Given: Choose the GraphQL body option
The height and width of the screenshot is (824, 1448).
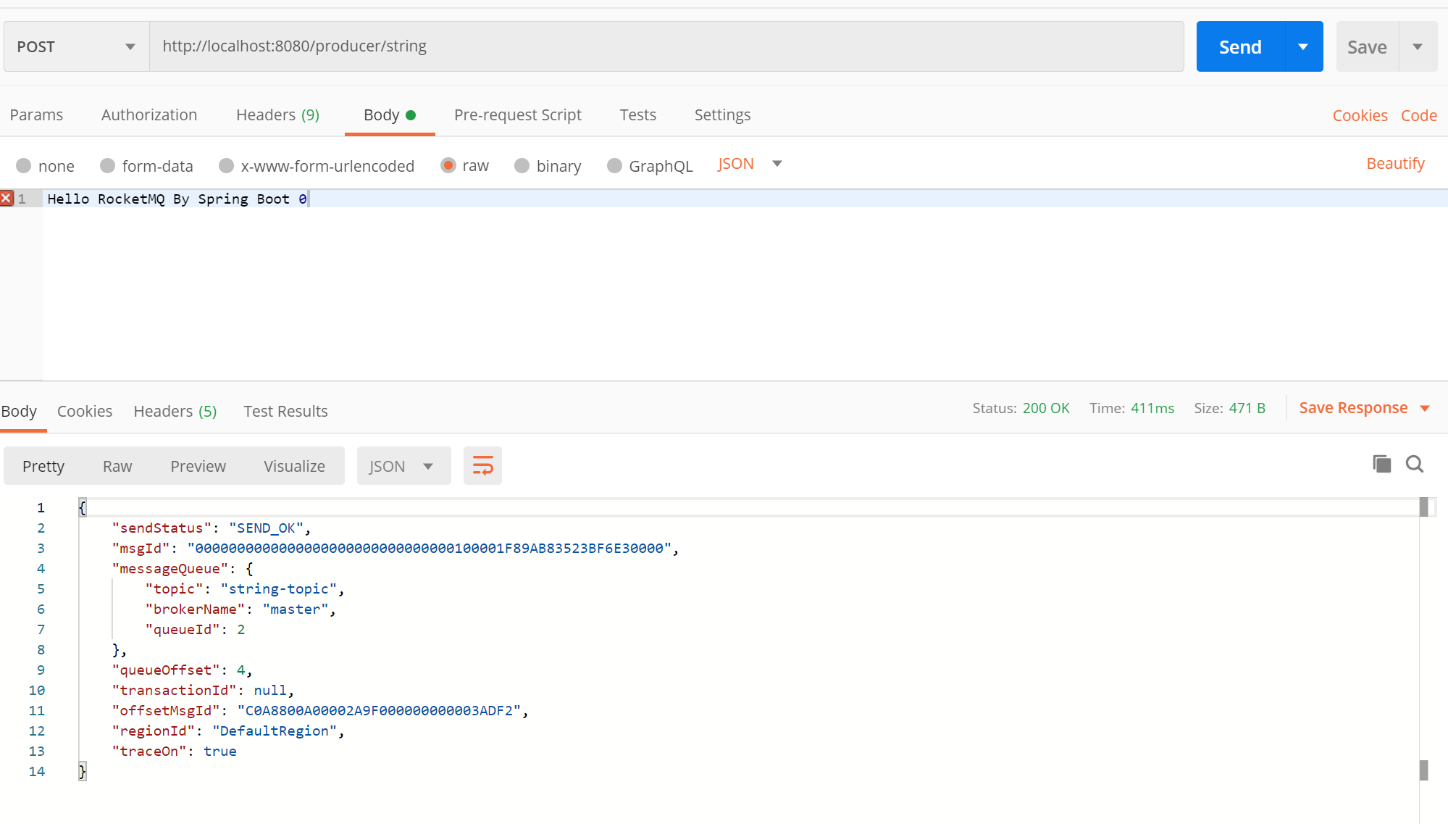Looking at the screenshot, I should tap(615, 166).
